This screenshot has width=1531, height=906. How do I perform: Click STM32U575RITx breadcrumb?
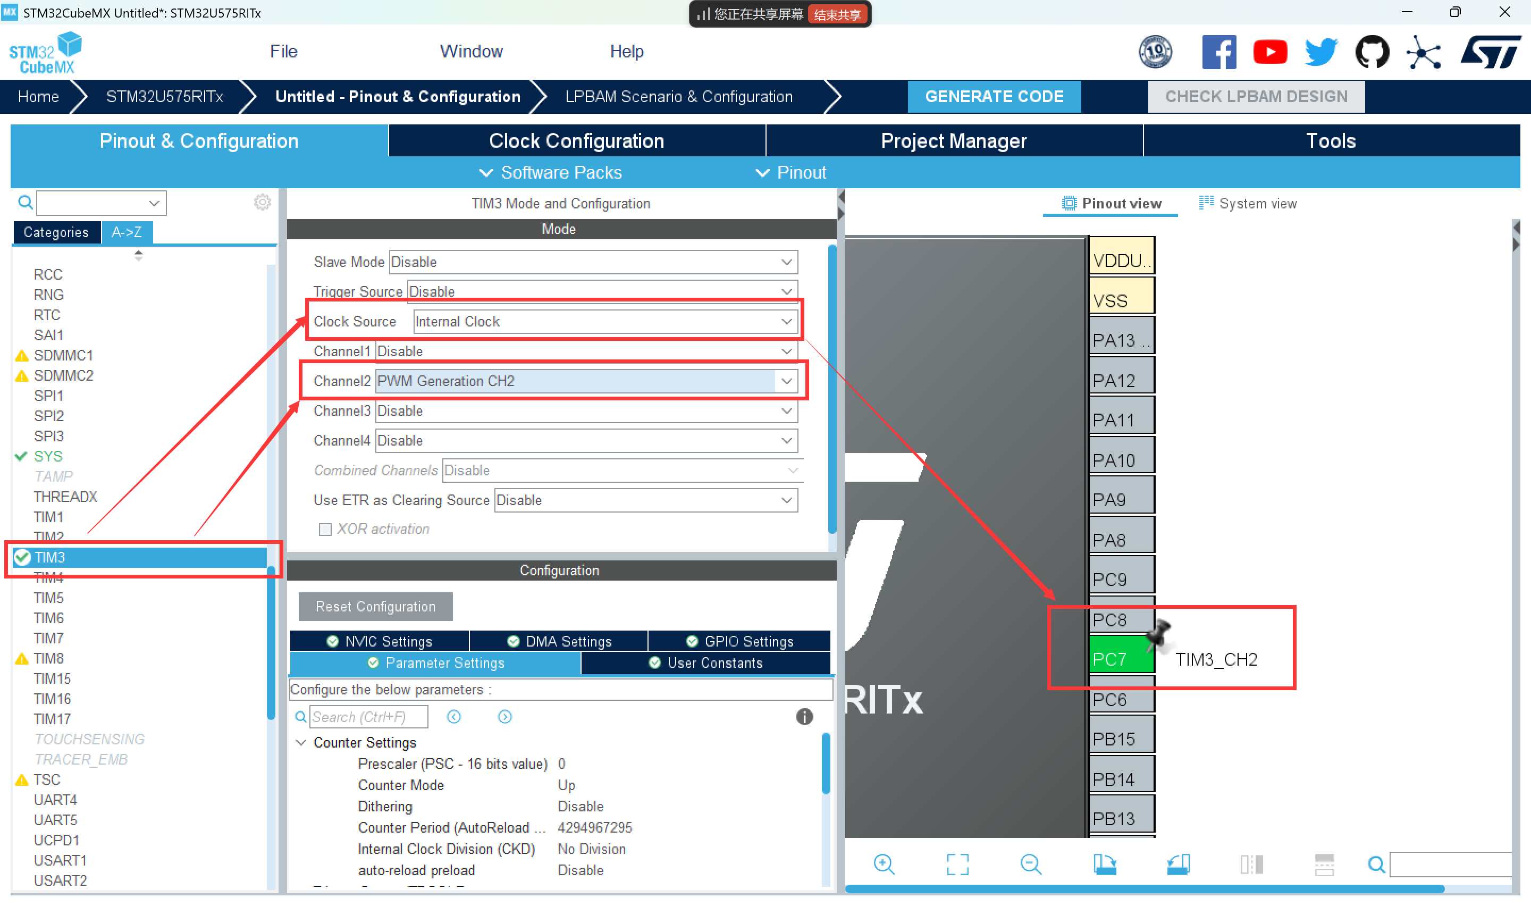(x=165, y=96)
